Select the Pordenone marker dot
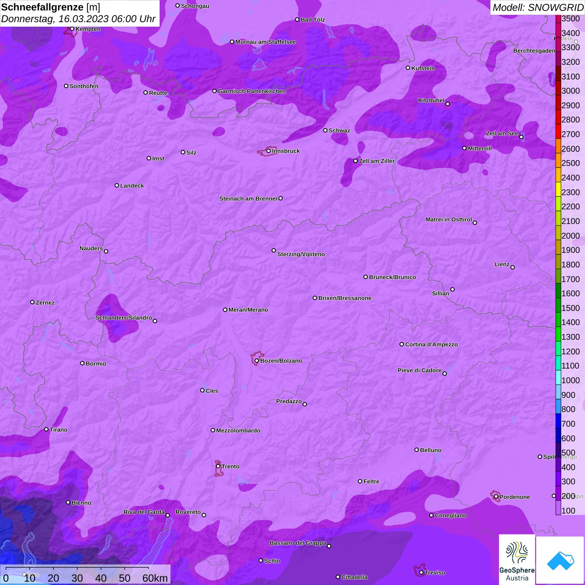Screen dimensions: 585x585 [496, 497]
